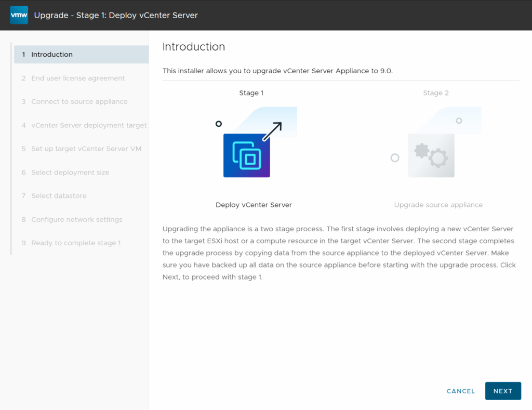Click the installer upgrade to 9.0 sentence
Viewport: 532px width, 410px height.
277,71
